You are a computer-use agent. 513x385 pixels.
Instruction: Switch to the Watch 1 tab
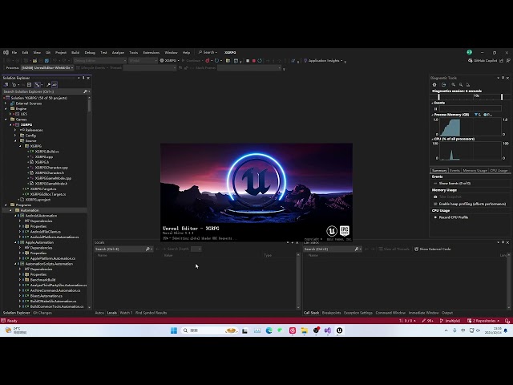(x=126, y=313)
